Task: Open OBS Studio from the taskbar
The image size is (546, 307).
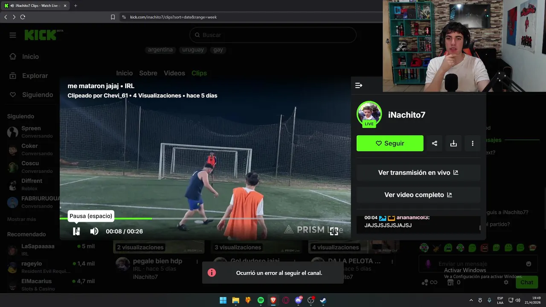Action: pyautogui.click(x=311, y=300)
